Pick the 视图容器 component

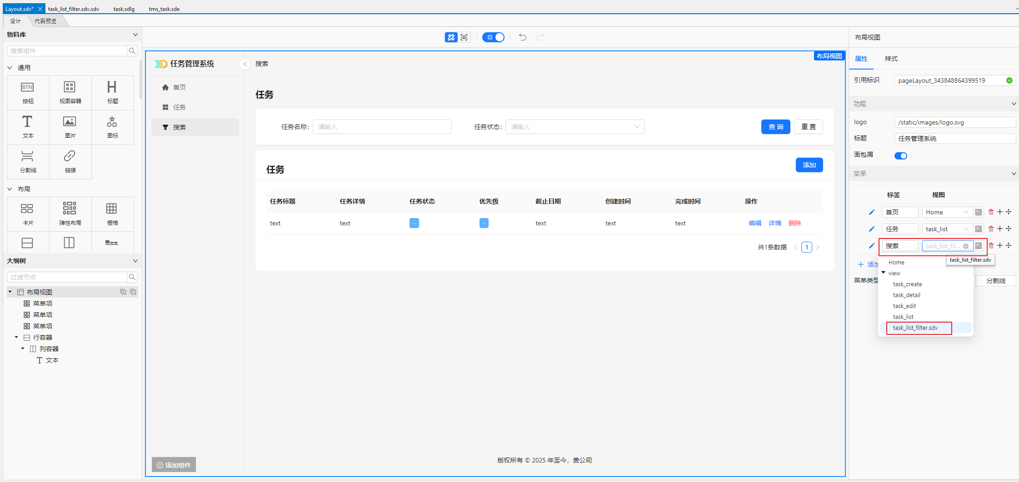coord(70,93)
